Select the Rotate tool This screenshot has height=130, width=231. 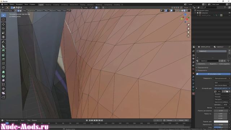click(x=3, y=29)
